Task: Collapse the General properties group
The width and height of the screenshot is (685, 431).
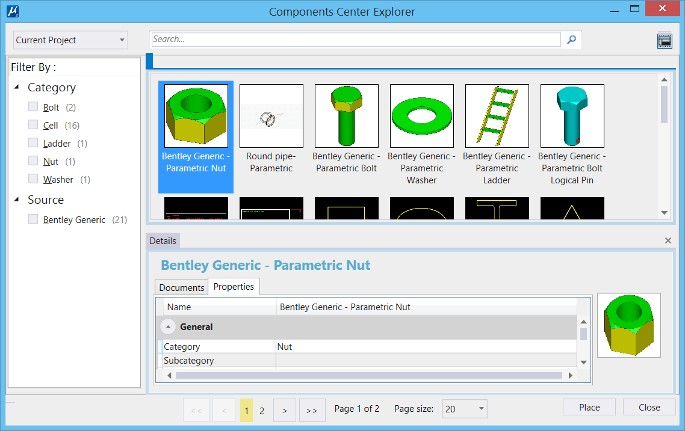Action: [167, 326]
